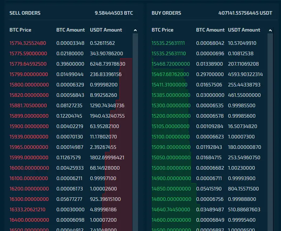Select buy price 15200.00000000

tap(171, 116)
